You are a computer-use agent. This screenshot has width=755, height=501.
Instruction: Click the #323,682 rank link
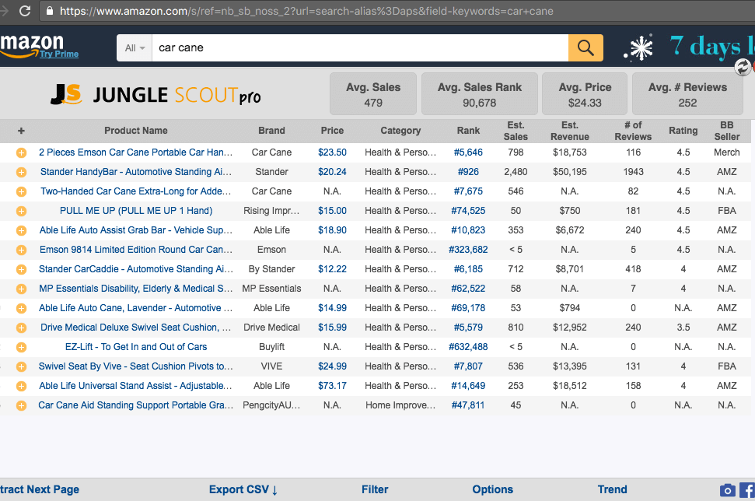pyautogui.click(x=469, y=250)
